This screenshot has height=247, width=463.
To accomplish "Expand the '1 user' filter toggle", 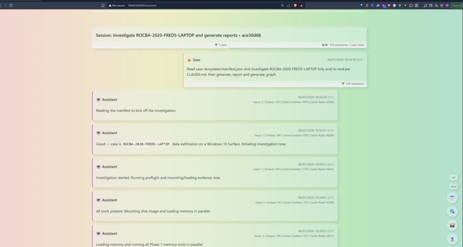I will pyautogui.click(x=221, y=45).
